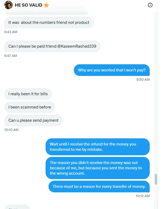Click the 10:10 AM timestamp
Image resolution: width=165 pixels, height=209 pixels.
[x=12, y=130]
